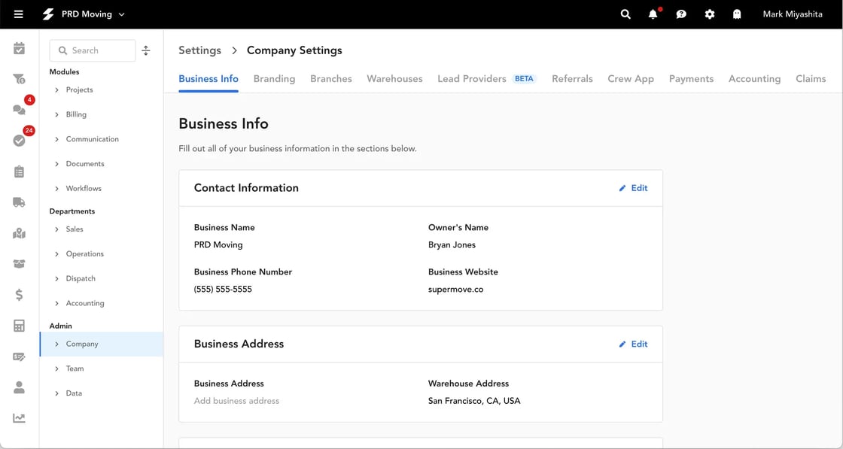This screenshot has width=843, height=449.
Task: Open messages icon showing 4 unread
Action: (x=19, y=109)
